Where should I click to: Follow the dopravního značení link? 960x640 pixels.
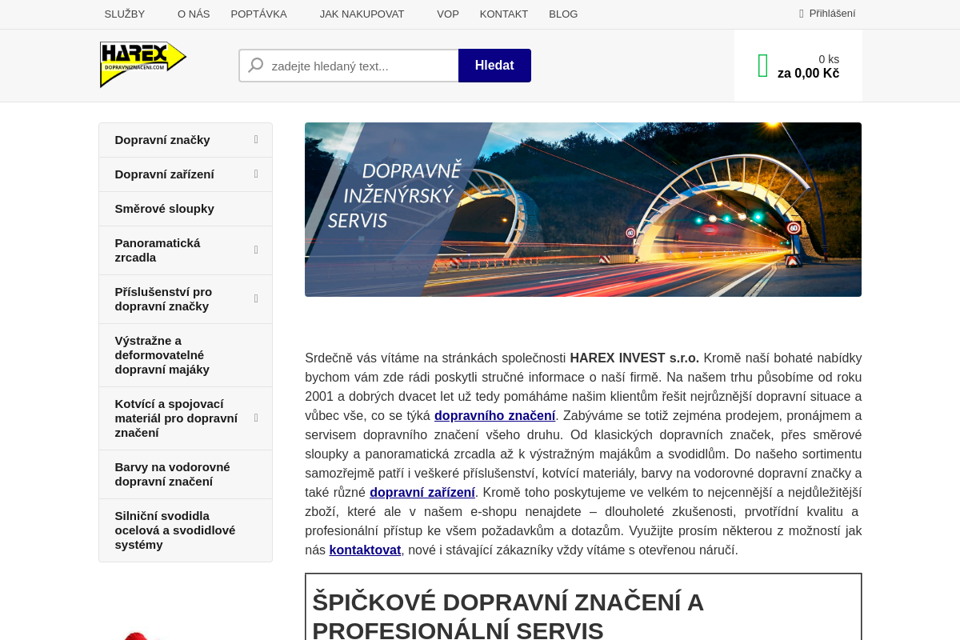point(494,415)
